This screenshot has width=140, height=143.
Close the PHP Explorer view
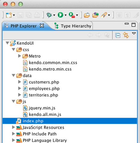(42, 26)
